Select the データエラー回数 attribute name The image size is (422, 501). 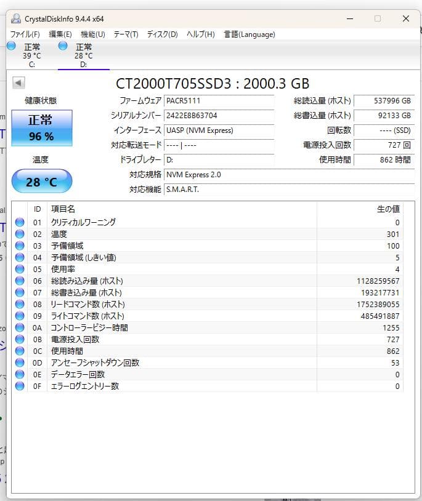pos(78,374)
